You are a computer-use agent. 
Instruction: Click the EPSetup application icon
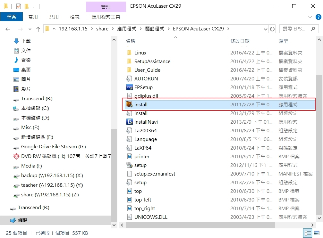[x=129, y=87]
